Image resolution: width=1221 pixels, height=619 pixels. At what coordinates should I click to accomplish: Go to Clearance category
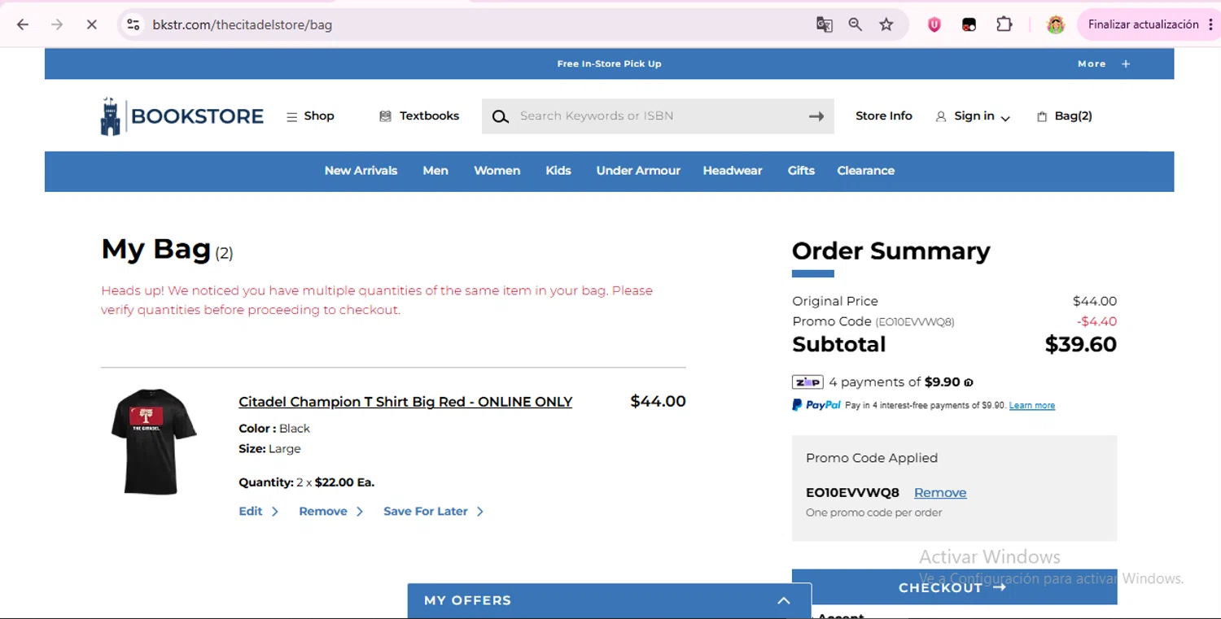[865, 171]
